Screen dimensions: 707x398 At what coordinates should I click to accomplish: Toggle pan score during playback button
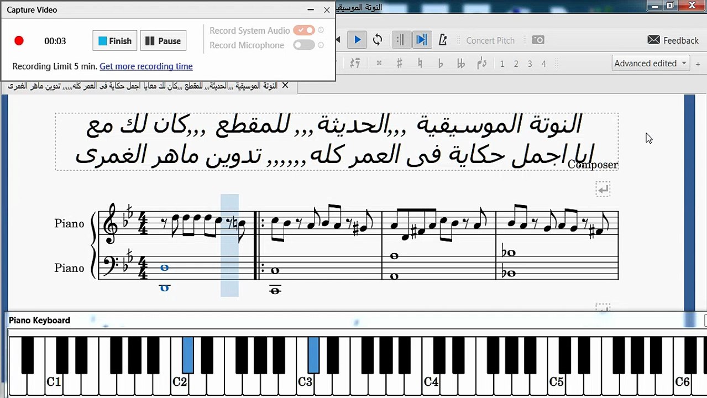pyautogui.click(x=422, y=40)
